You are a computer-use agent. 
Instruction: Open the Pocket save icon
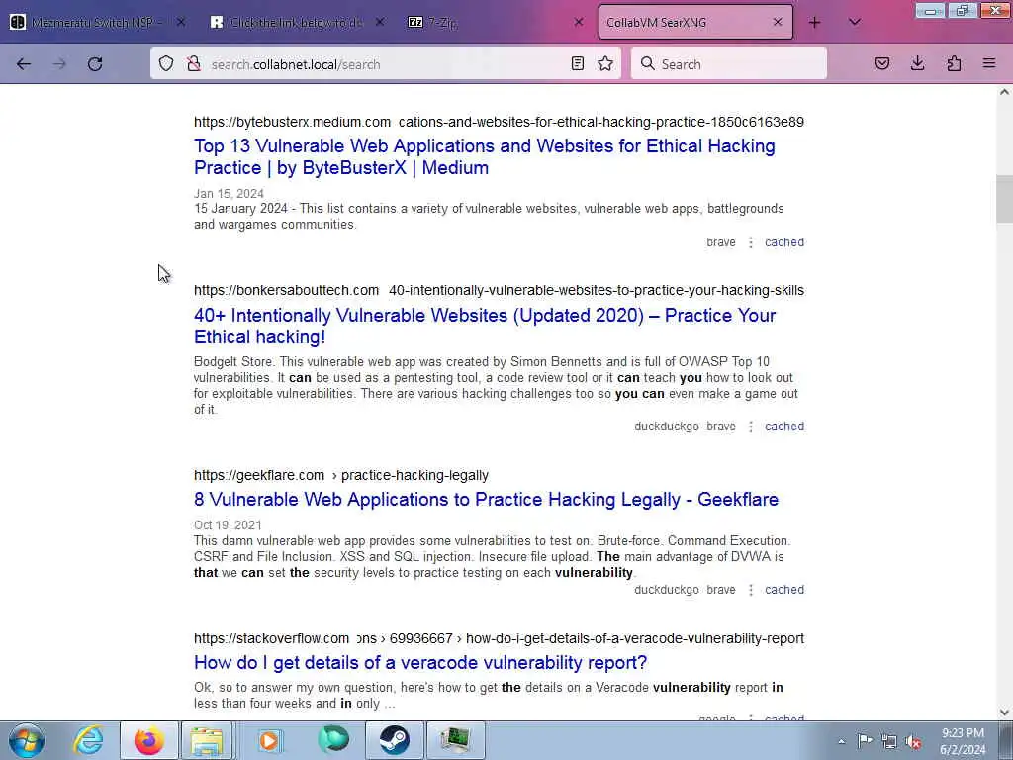point(882,64)
